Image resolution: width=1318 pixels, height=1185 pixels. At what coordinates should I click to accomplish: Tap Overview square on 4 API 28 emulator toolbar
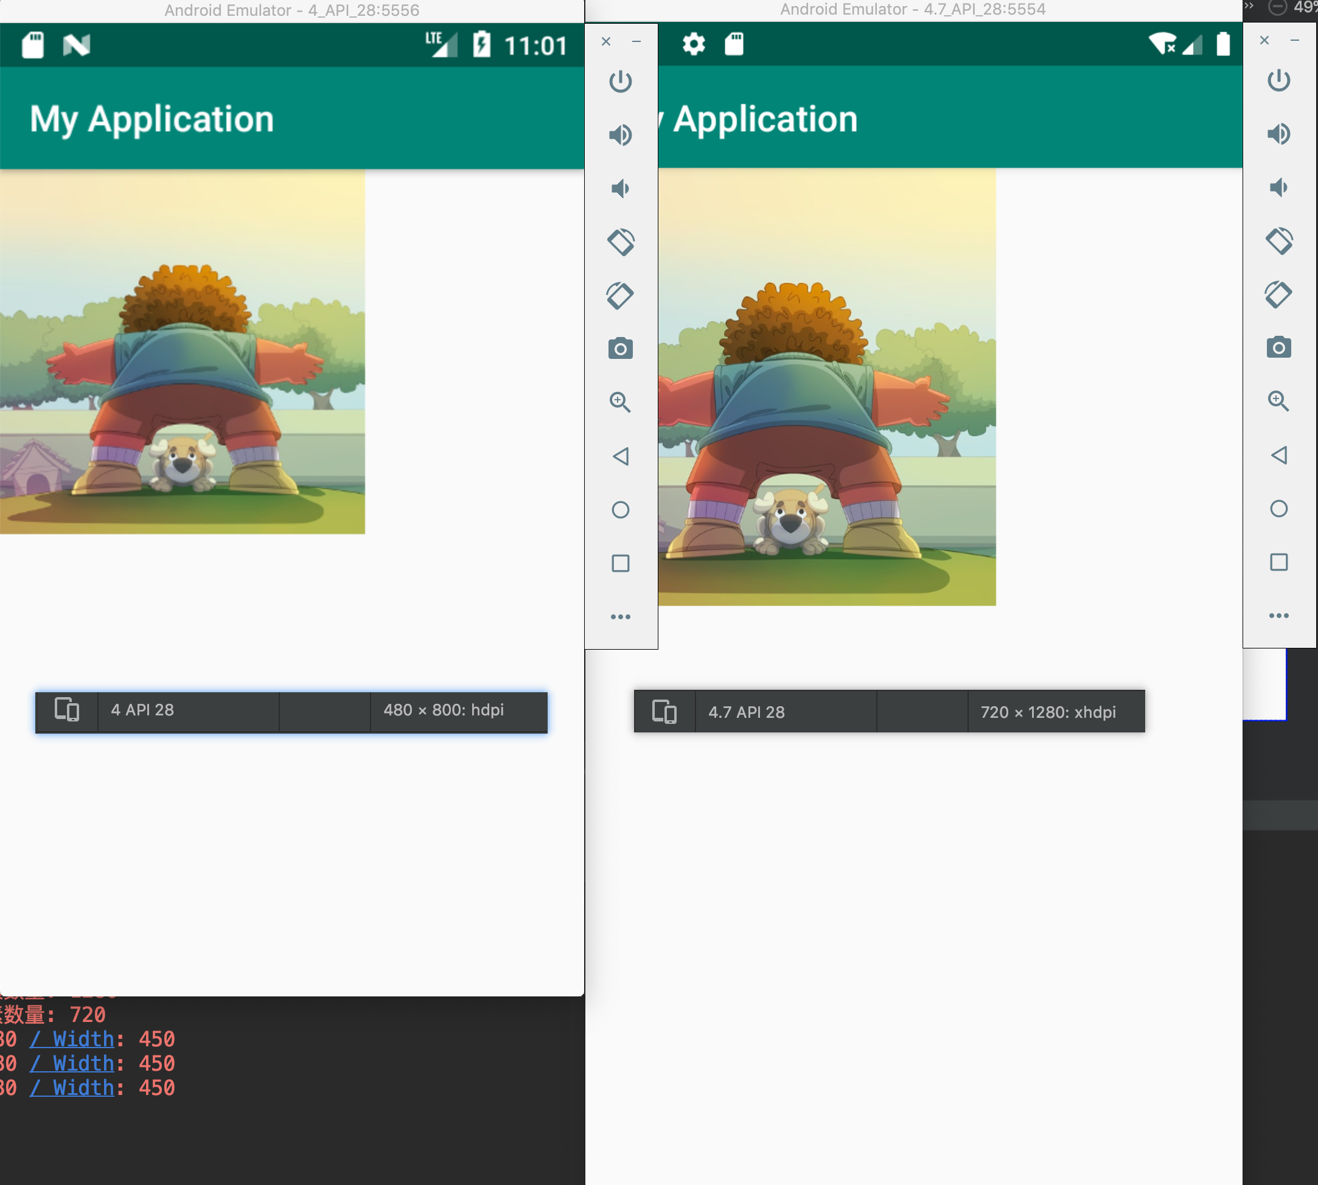[620, 563]
